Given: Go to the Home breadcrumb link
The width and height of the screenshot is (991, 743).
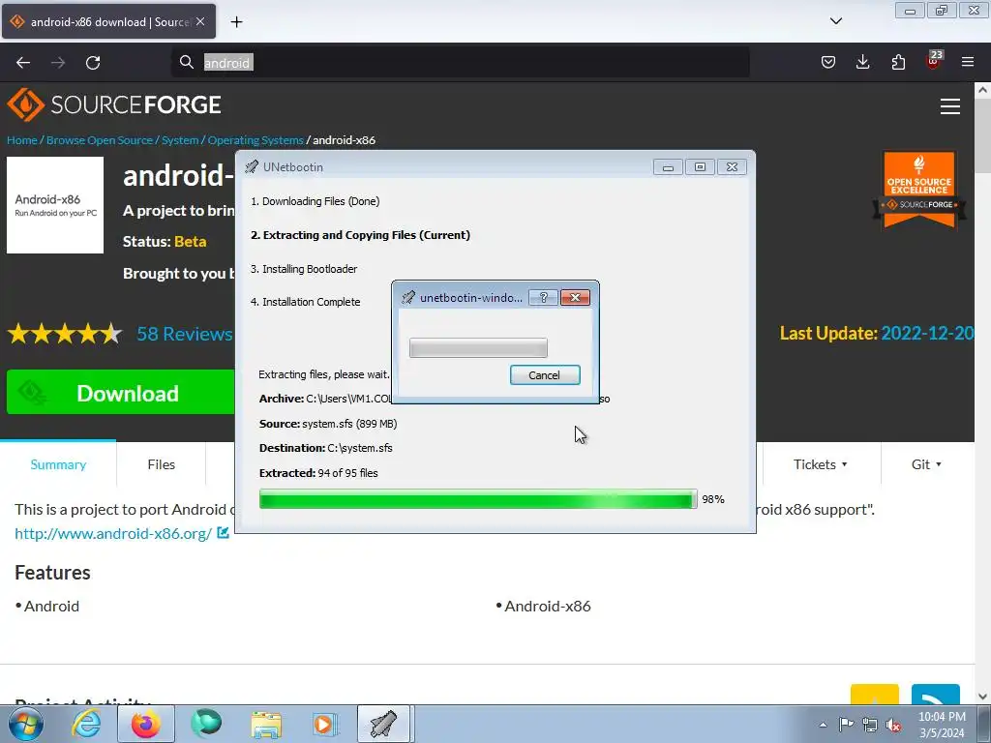Looking at the screenshot, I should (x=22, y=140).
